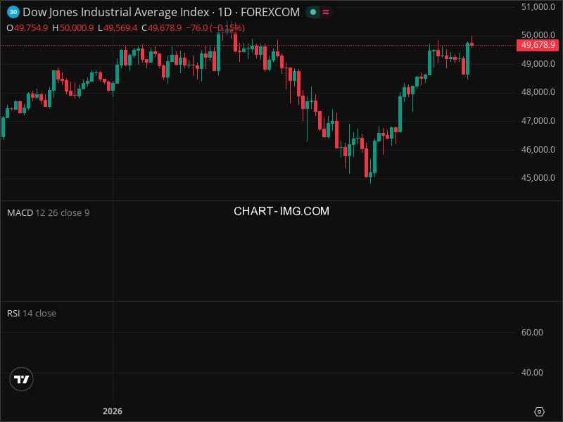The width and height of the screenshot is (563, 422).
Task: Click the blue 30 symbol logo icon
Action: 13,12
